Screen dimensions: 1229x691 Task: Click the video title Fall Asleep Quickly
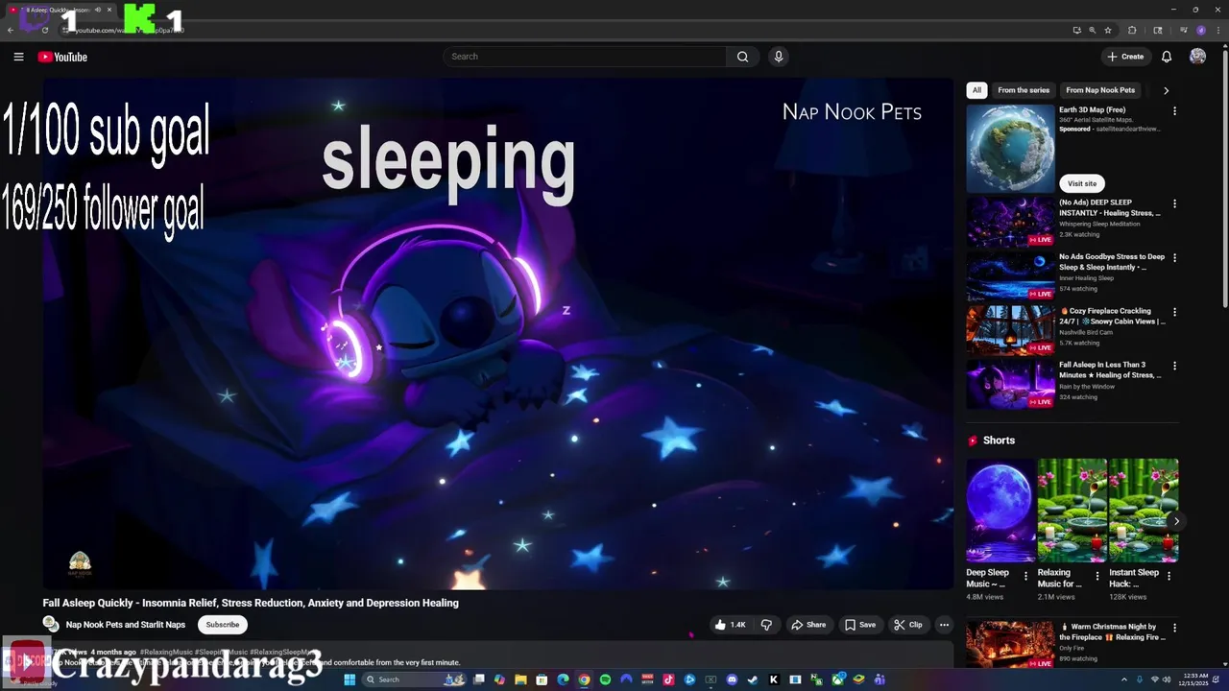coord(251,603)
